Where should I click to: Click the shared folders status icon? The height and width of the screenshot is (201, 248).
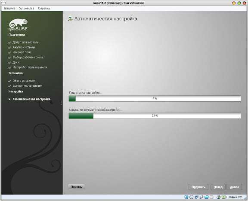[206, 197]
